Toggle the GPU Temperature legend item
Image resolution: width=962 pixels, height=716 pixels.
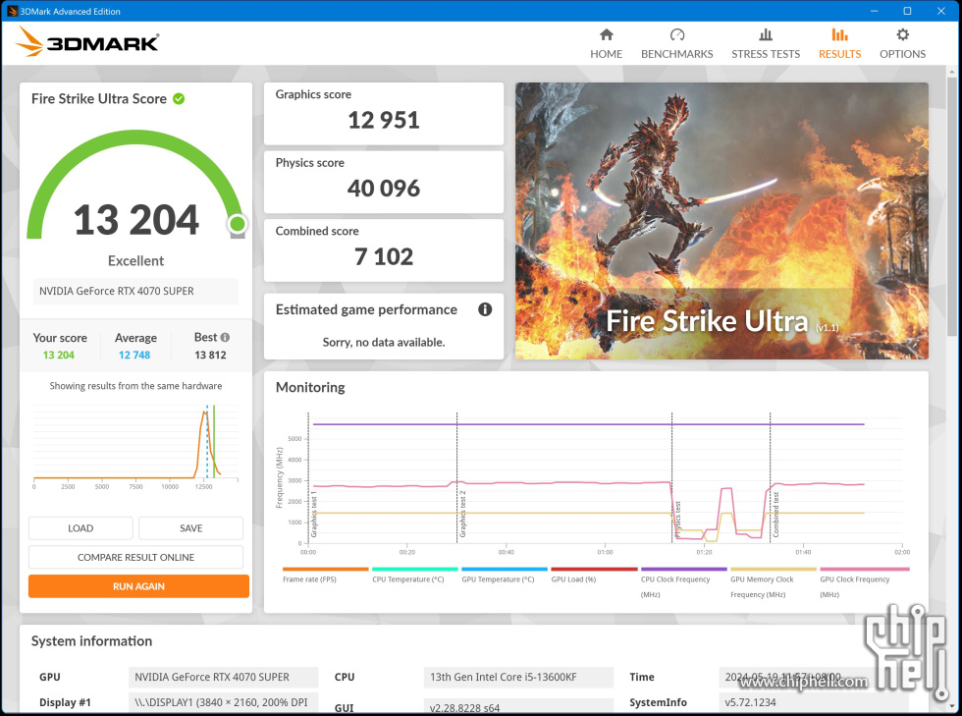tap(505, 576)
